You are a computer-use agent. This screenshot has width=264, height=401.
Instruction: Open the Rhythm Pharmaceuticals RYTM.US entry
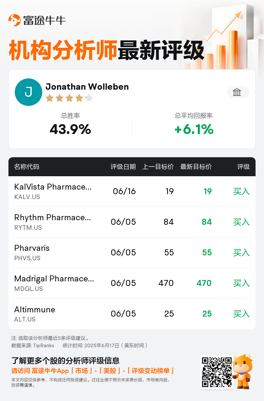tap(132, 222)
